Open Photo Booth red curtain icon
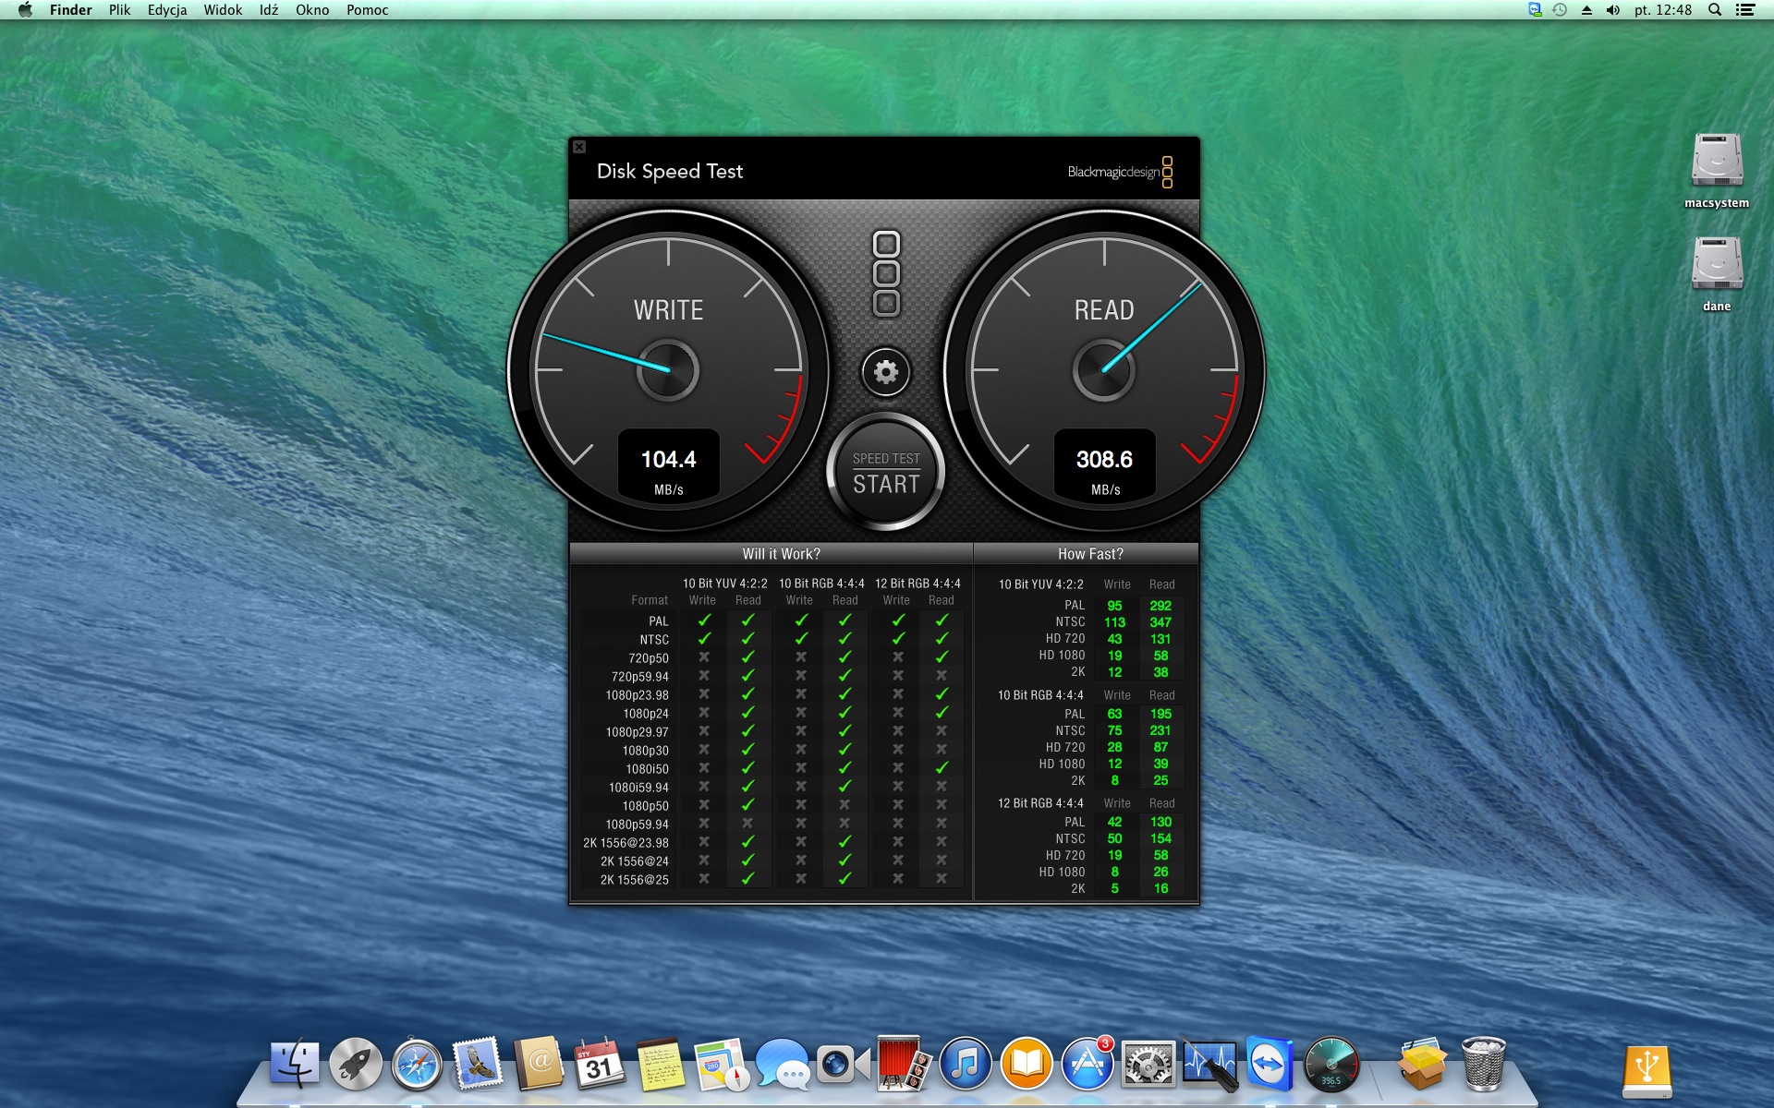Image resolution: width=1774 pixels, height=1108 pixels. point(904,1064)
